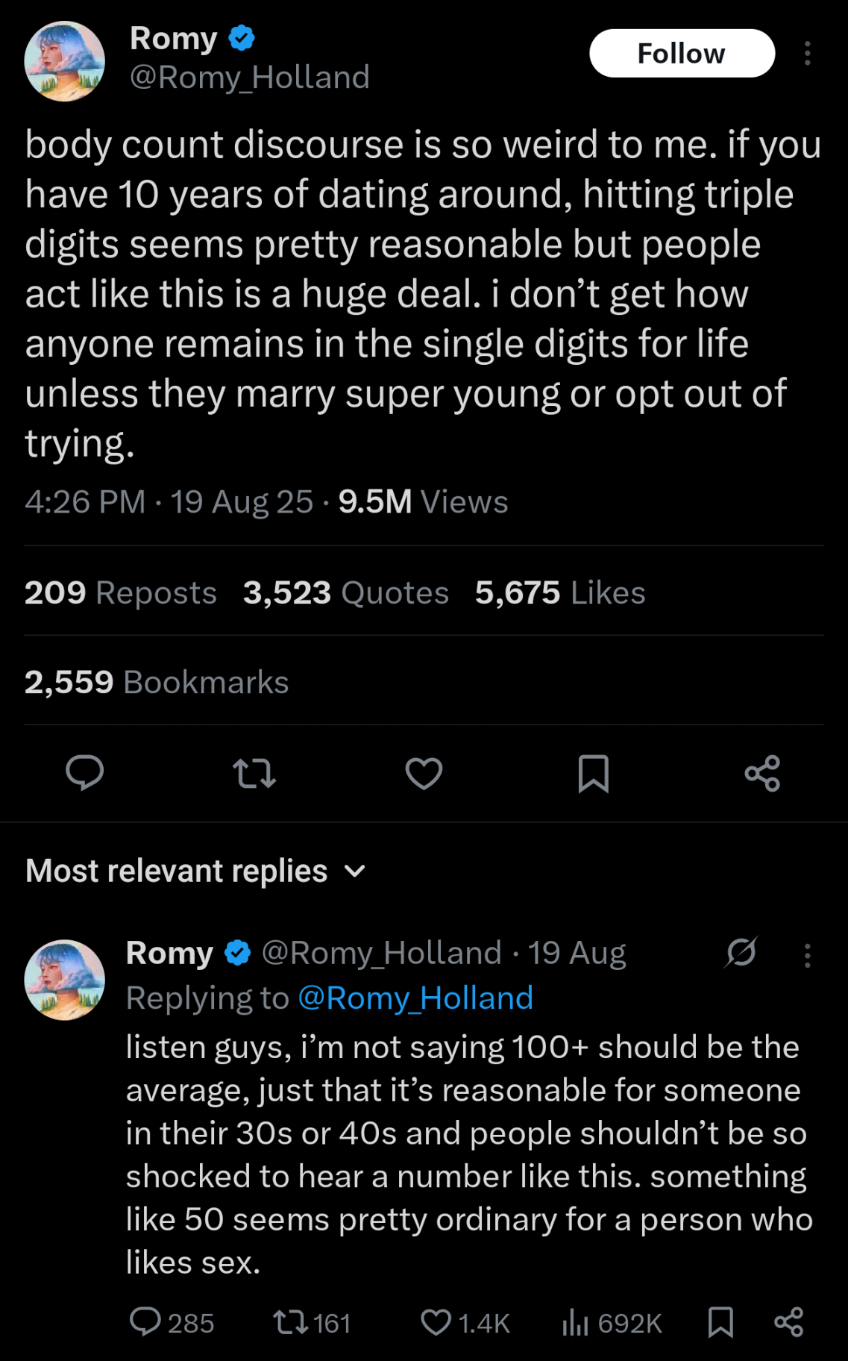Share the main post

762,773
